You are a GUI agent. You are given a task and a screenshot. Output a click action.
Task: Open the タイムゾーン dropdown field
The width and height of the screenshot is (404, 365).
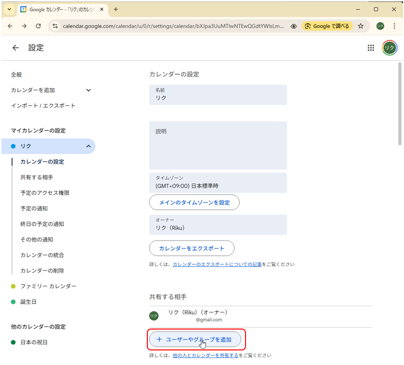(218, 183)
